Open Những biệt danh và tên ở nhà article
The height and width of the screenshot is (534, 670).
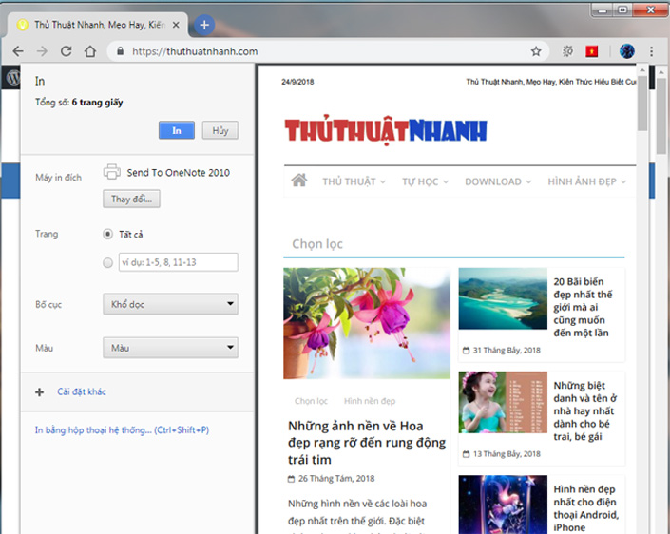(585, 411)
